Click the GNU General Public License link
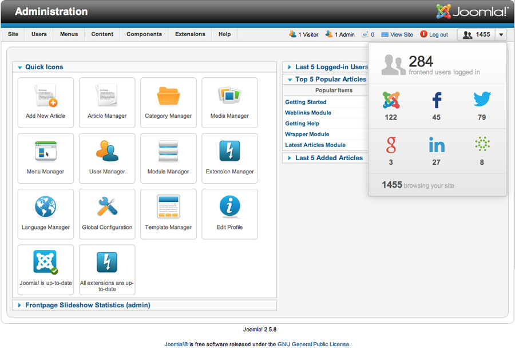Viewport: 515px width, 349px height. pyautogui.click(x=314, y=344)
